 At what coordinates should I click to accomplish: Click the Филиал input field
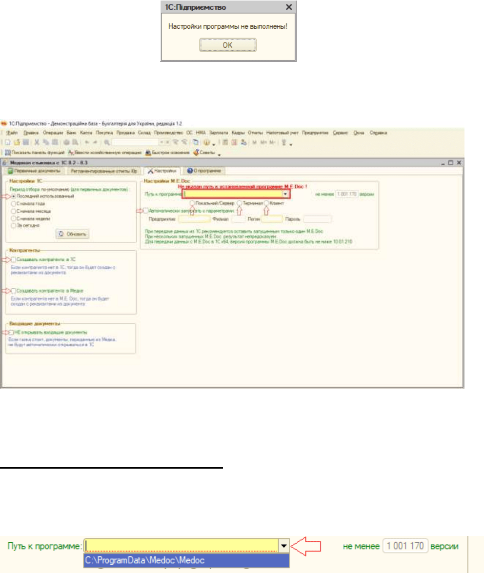239,219
